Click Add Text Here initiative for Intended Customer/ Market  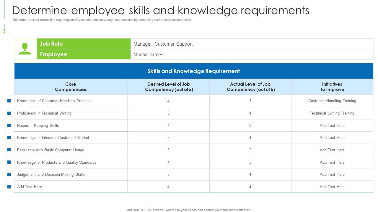332,138
